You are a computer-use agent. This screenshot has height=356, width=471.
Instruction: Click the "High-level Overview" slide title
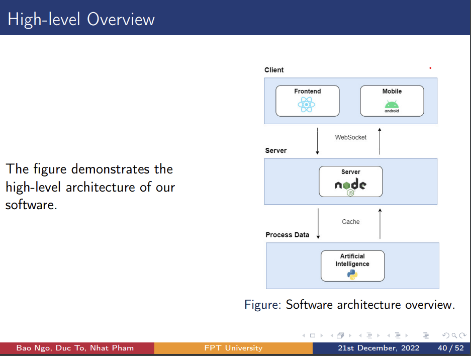[x=81, y=19]
